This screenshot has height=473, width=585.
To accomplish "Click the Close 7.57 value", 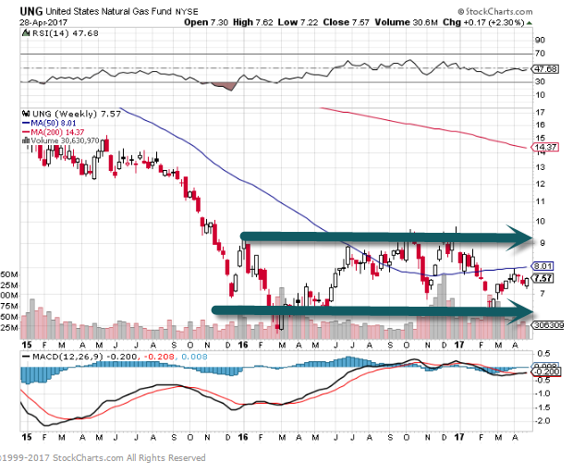I will point(346,22).
